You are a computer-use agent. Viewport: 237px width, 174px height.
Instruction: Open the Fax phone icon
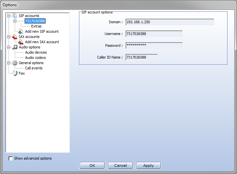pyautogui.click(x=15, y=73)
